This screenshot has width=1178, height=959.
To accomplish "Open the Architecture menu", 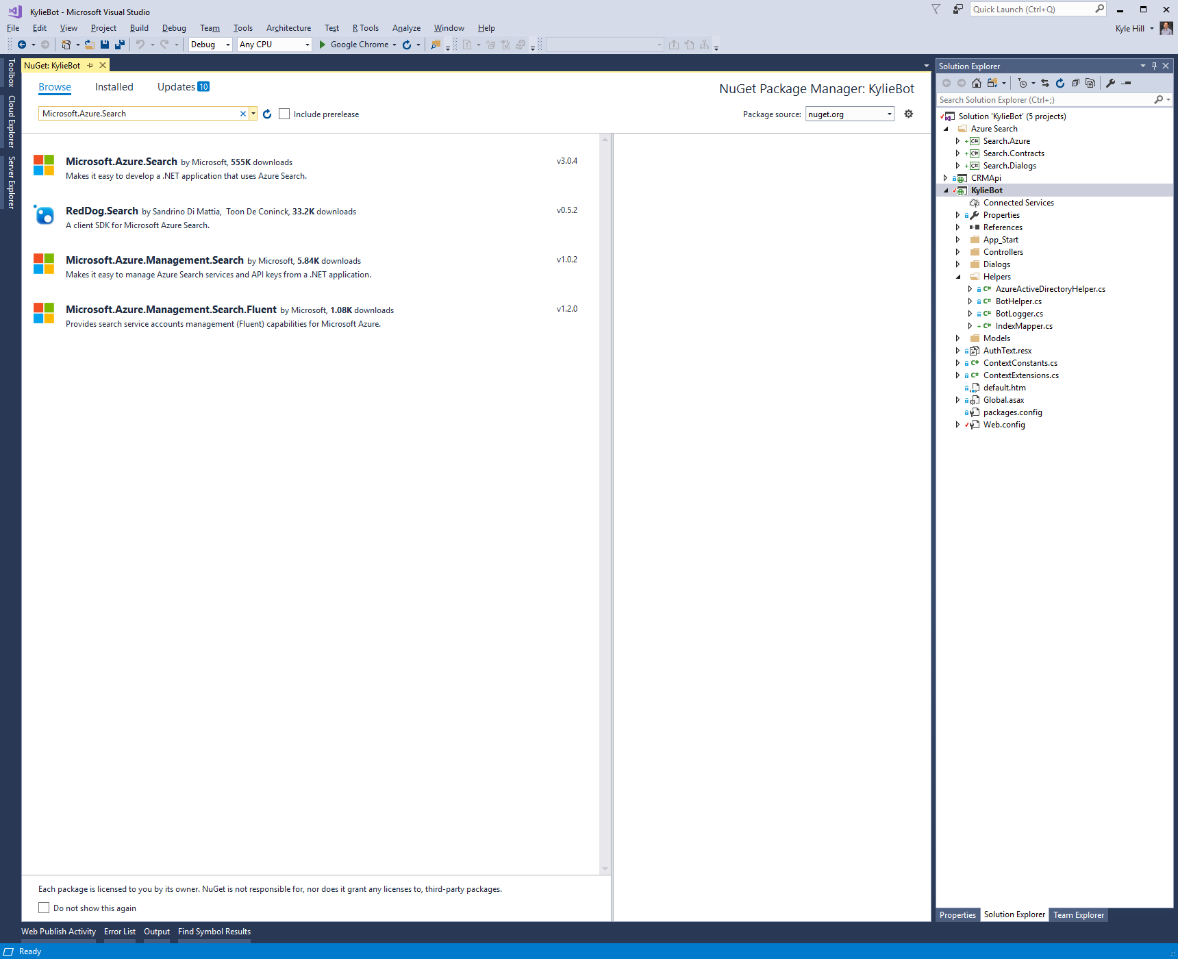I will (288, 28).
